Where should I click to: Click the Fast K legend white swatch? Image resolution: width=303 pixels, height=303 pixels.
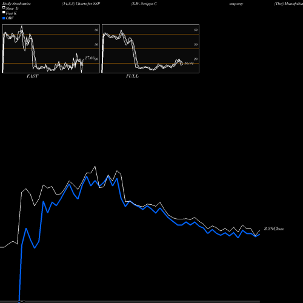4,12
